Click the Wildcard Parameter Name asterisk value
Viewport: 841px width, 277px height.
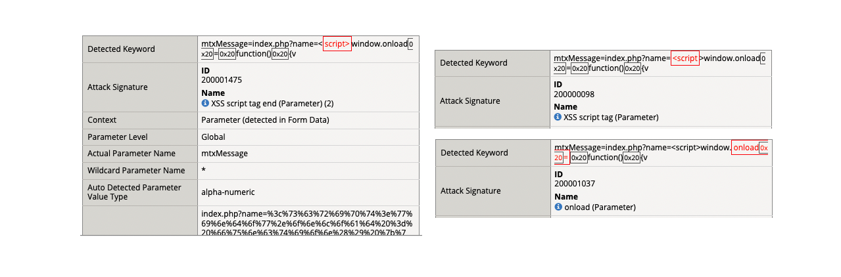click(204, 171)
